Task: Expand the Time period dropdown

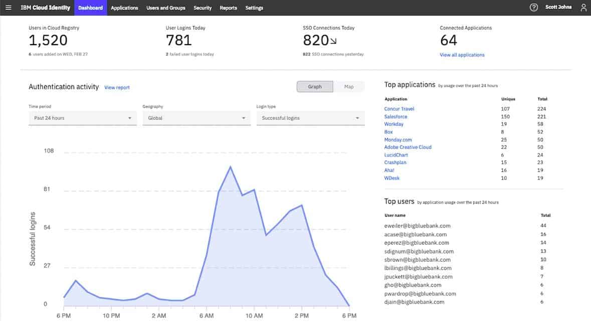Action: pyautogui.click(x=83, y=118)
